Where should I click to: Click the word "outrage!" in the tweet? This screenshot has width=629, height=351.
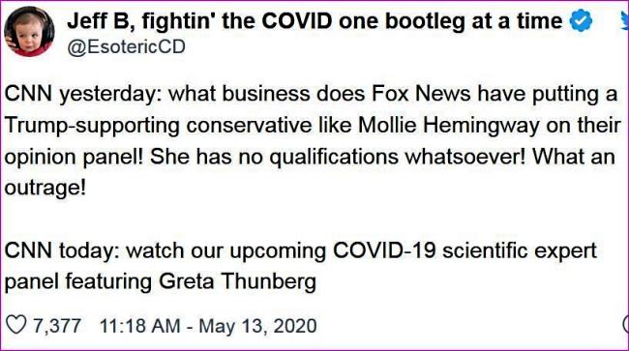tap(45, 188)
